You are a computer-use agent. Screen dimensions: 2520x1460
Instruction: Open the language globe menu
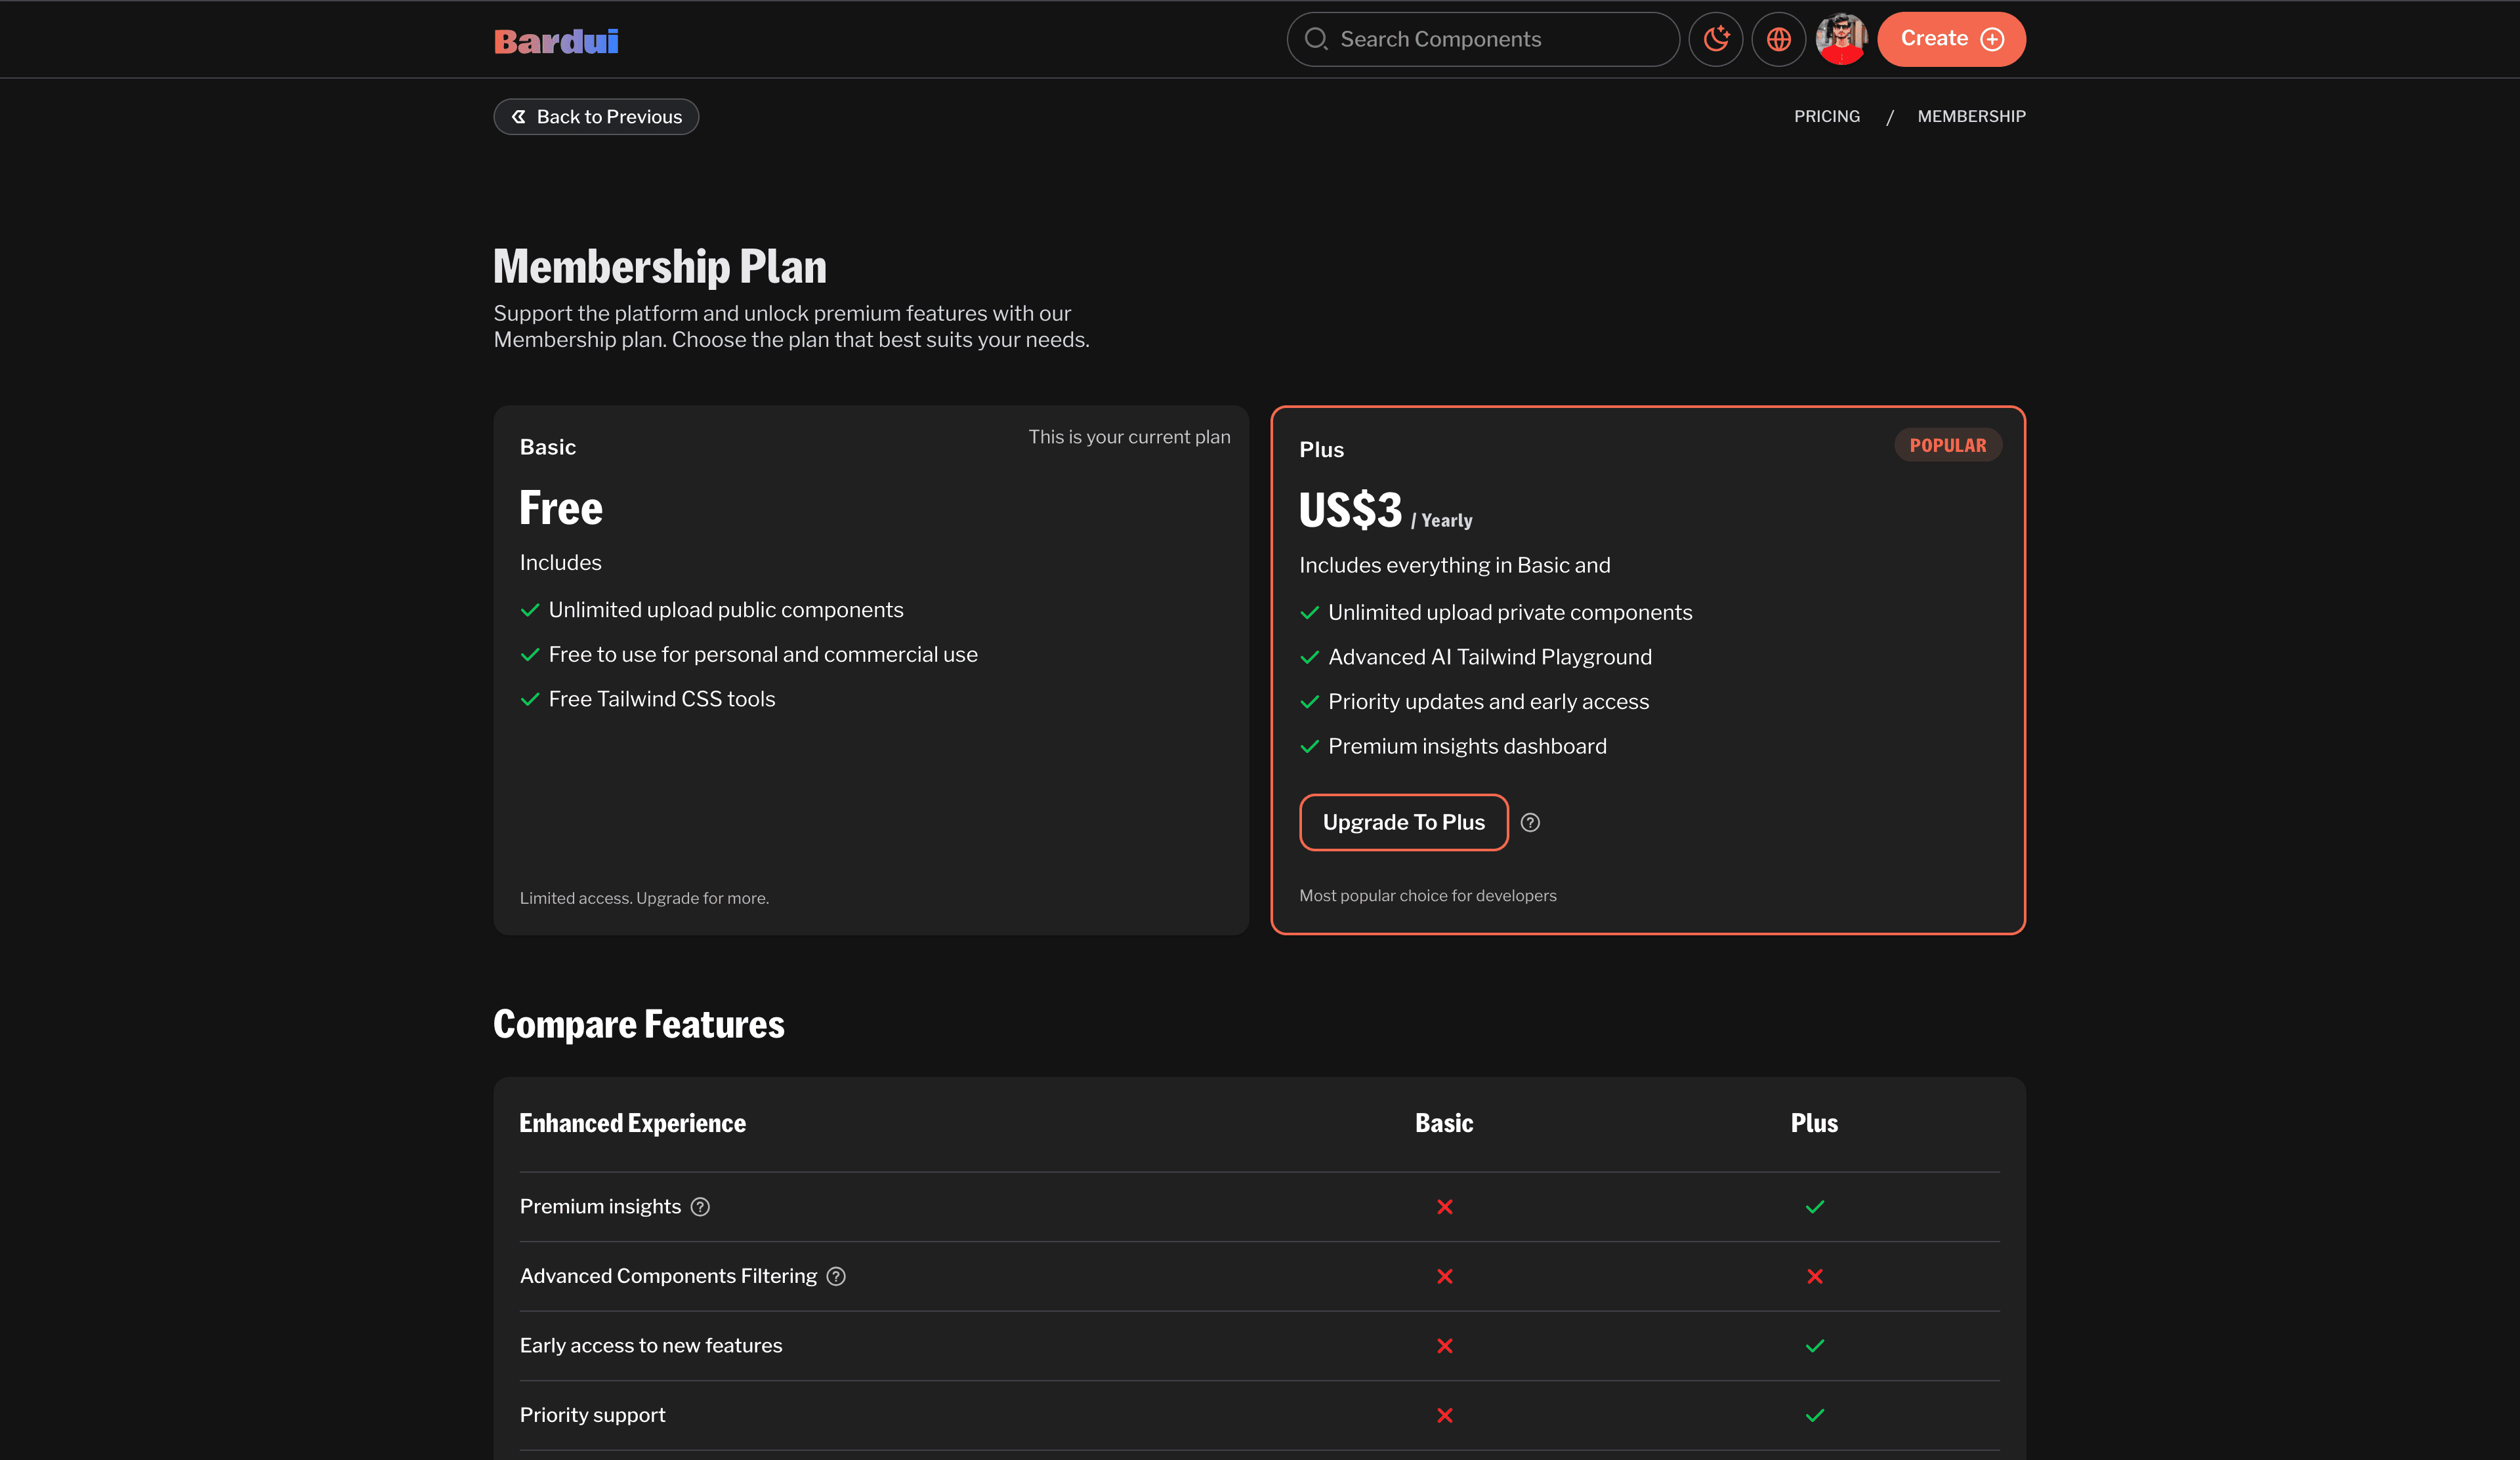[x=1778, y=39]
